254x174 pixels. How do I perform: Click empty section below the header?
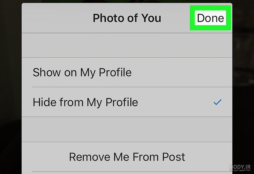pyautogui.click(x=127, y=45)
